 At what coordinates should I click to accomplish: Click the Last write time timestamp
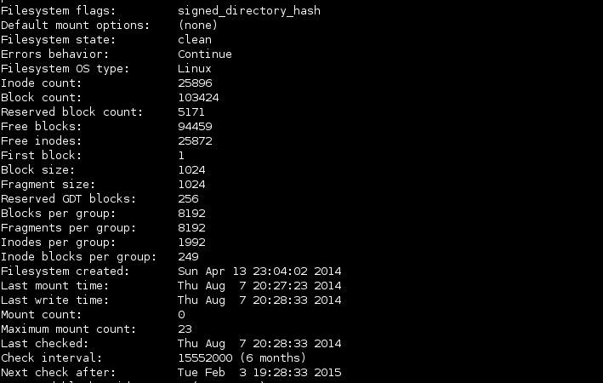click(259, 300)
